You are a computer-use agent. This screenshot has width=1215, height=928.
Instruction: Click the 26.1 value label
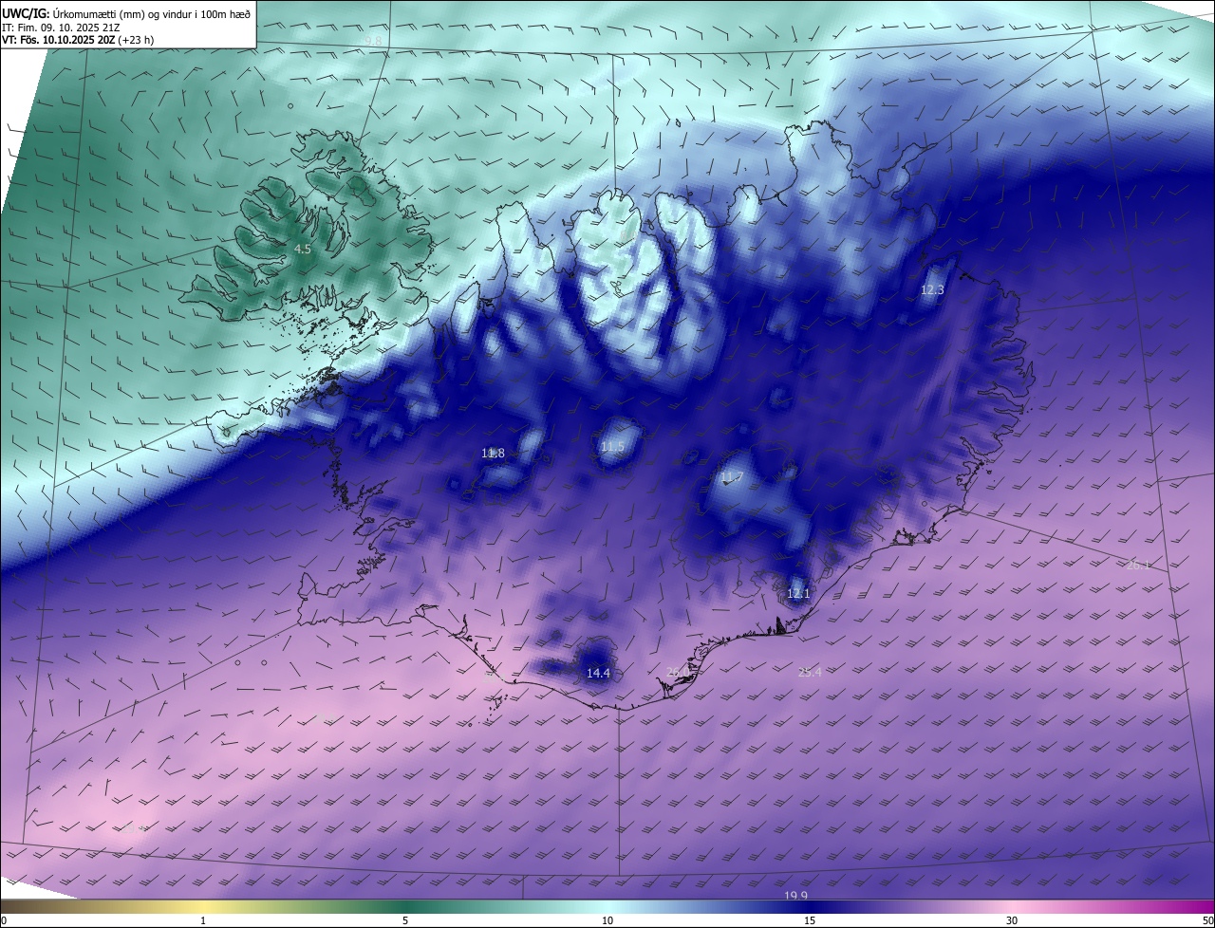coord(1138,565)
